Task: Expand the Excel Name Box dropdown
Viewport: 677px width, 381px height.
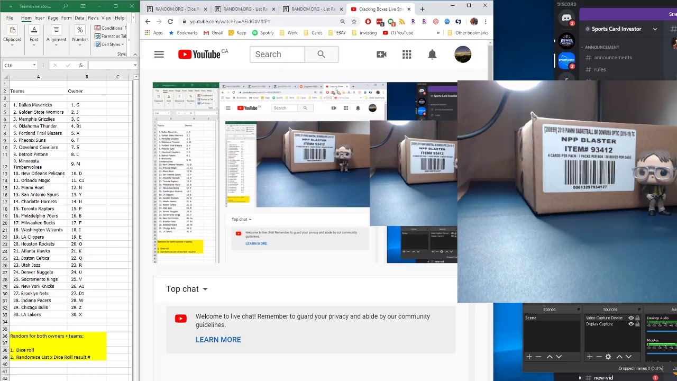Action: (x=34, y=65)
